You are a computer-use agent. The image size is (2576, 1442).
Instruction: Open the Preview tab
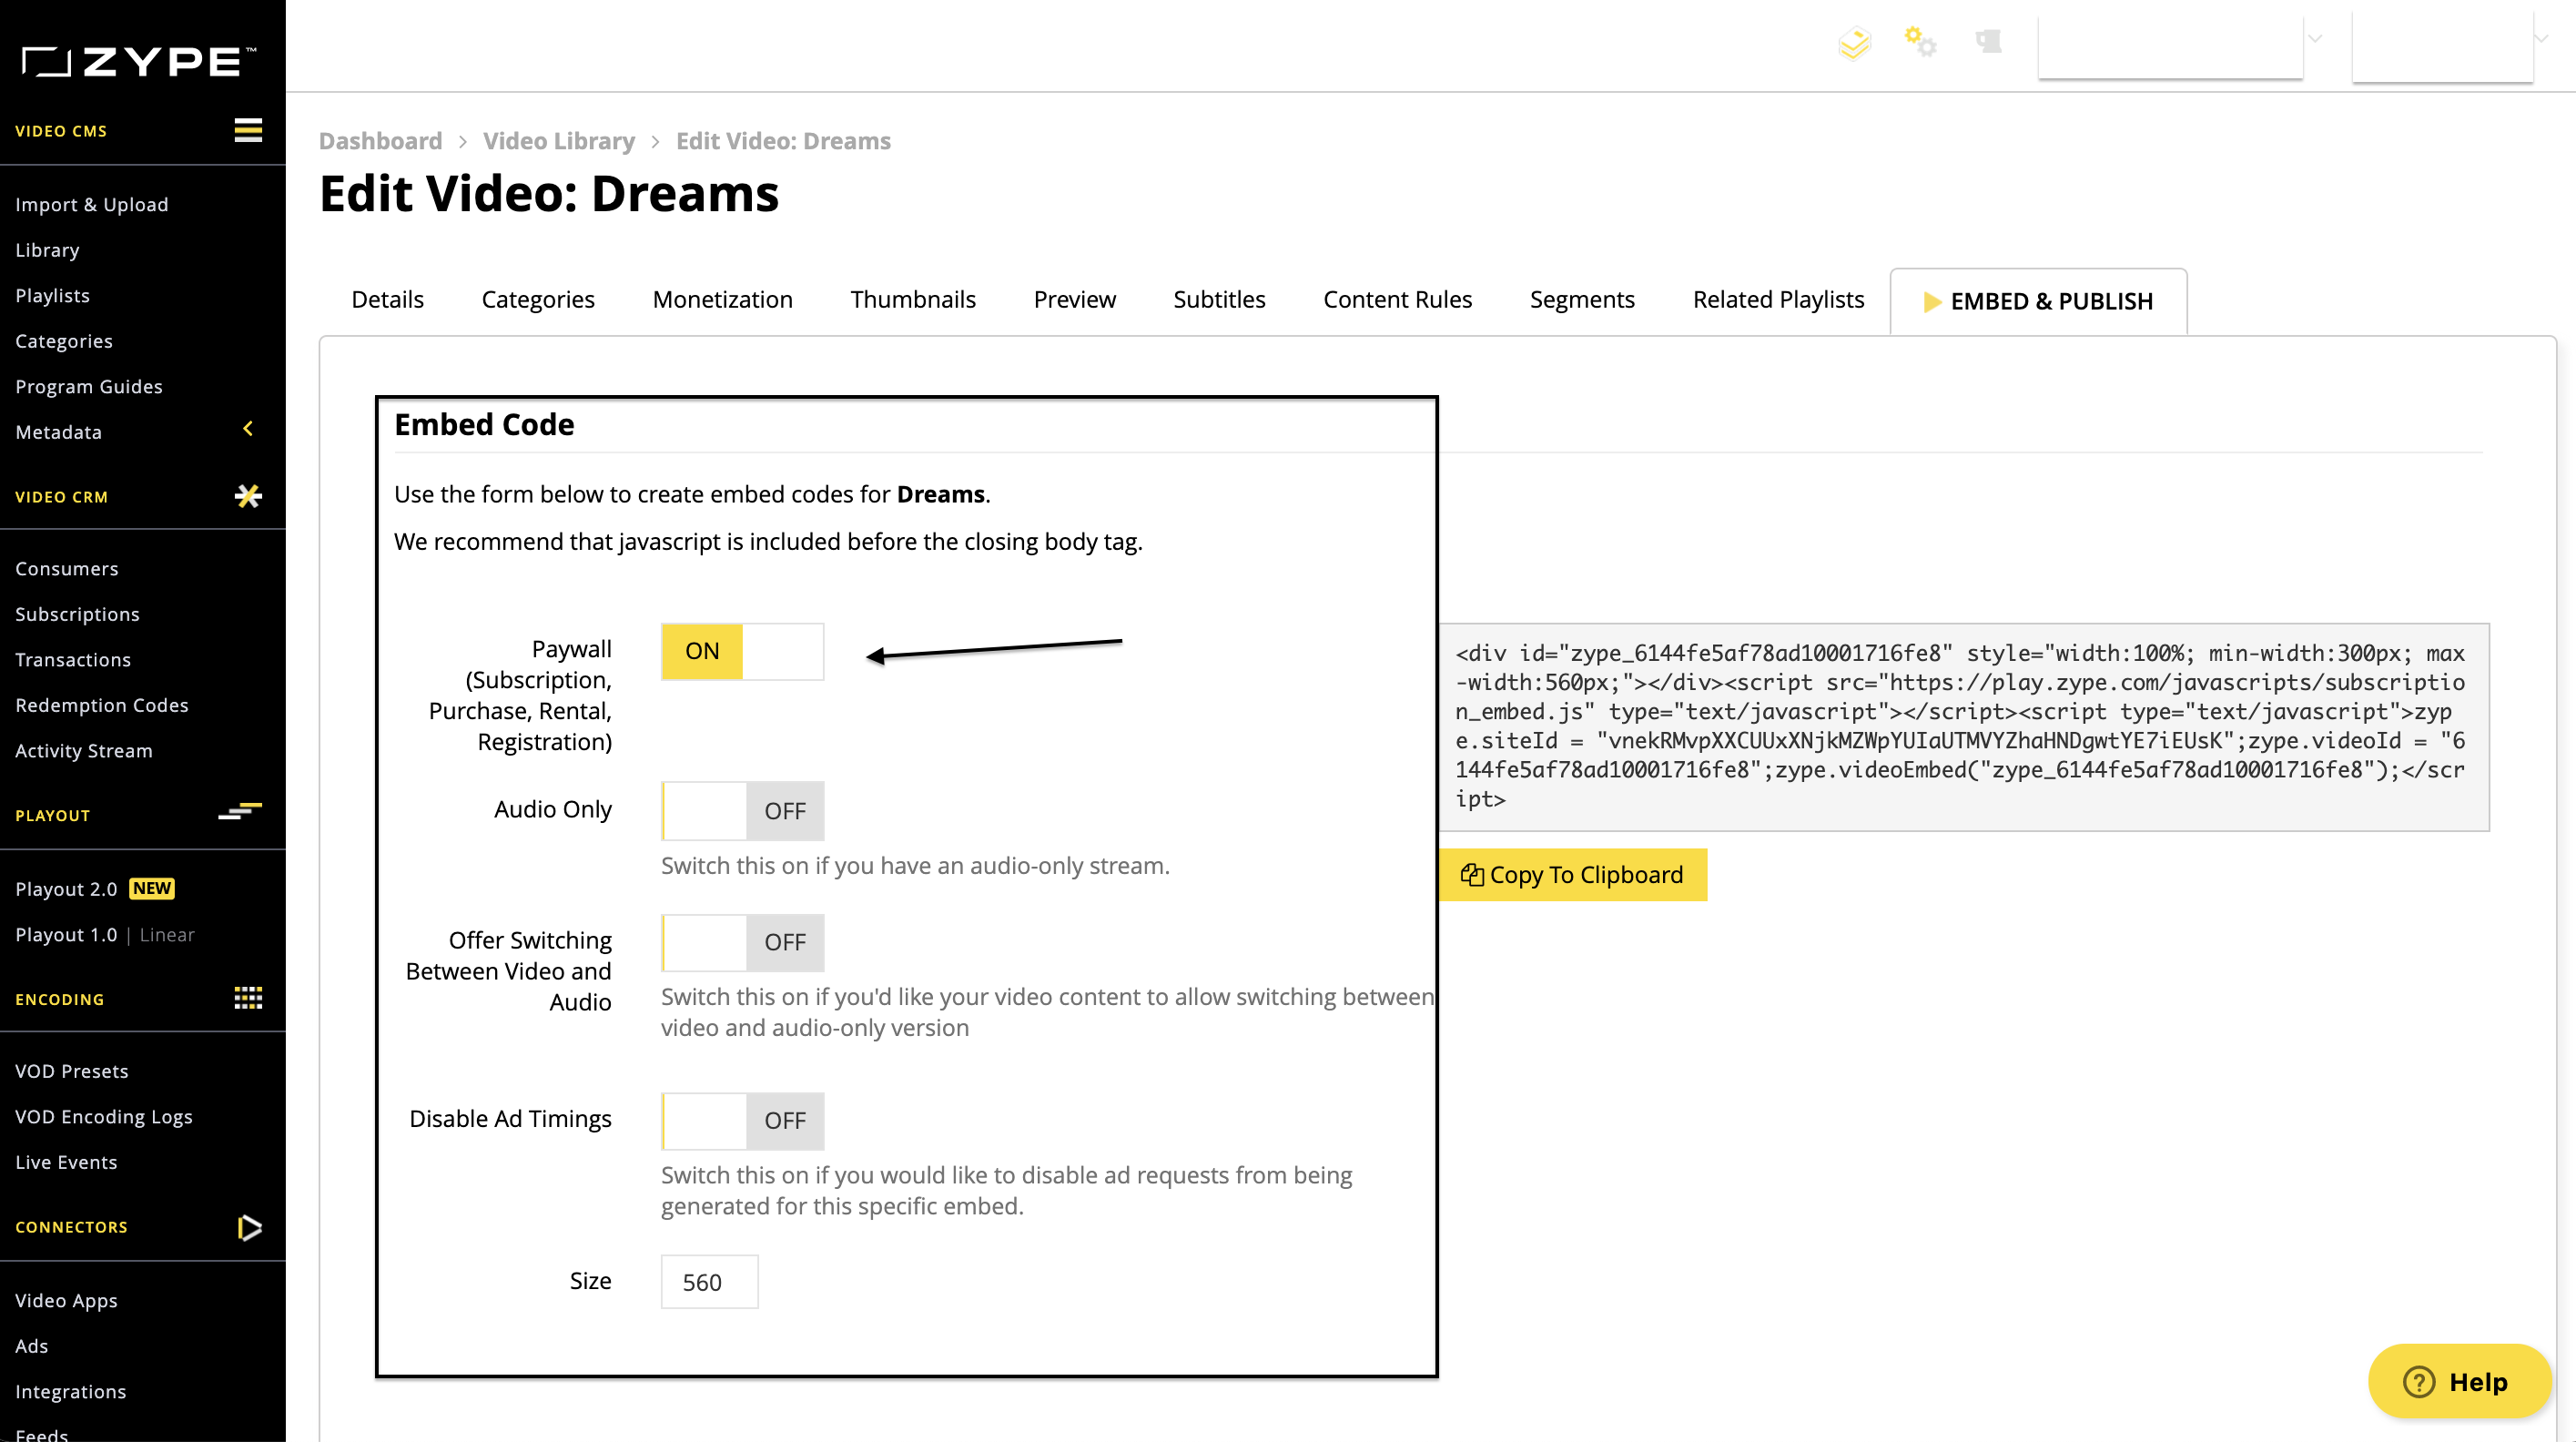point(1074,300)
